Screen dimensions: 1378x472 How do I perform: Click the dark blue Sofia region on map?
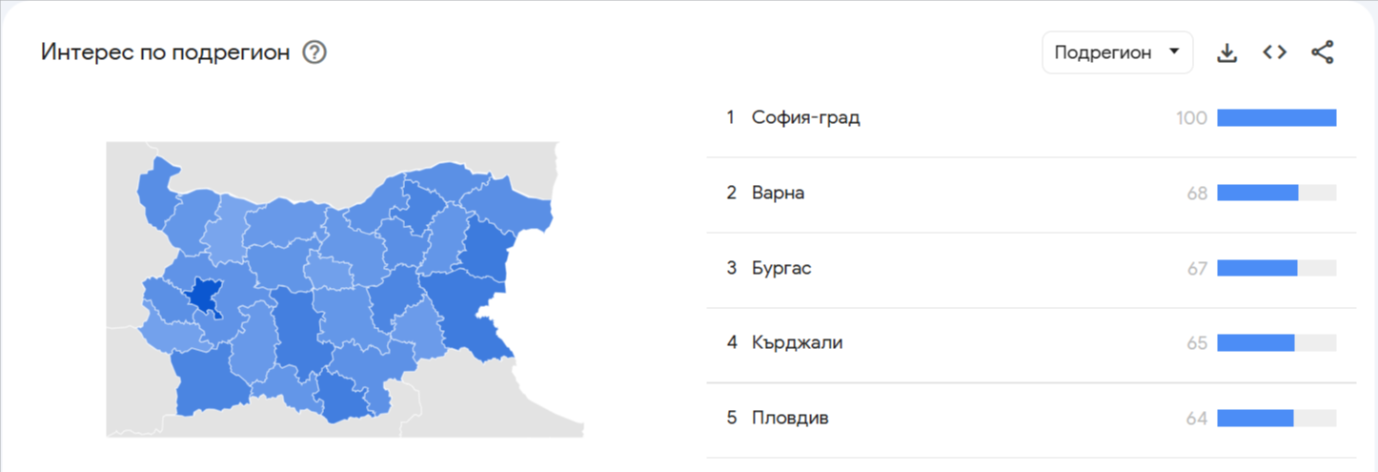click(203, 297)
